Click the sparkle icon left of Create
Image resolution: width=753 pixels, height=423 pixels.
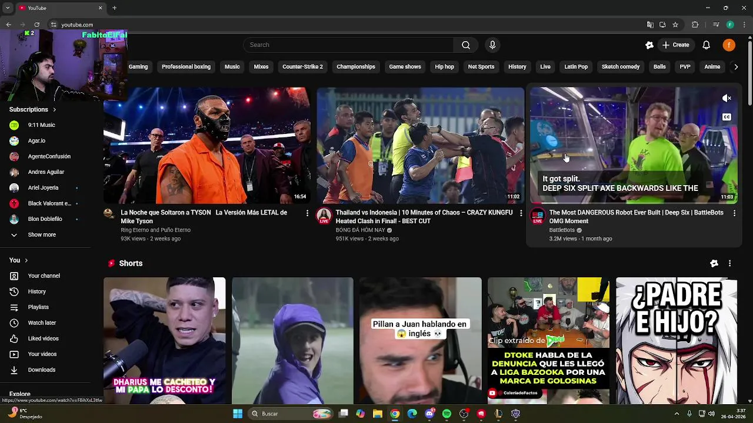pyautogui.click(x=649, y=45)
